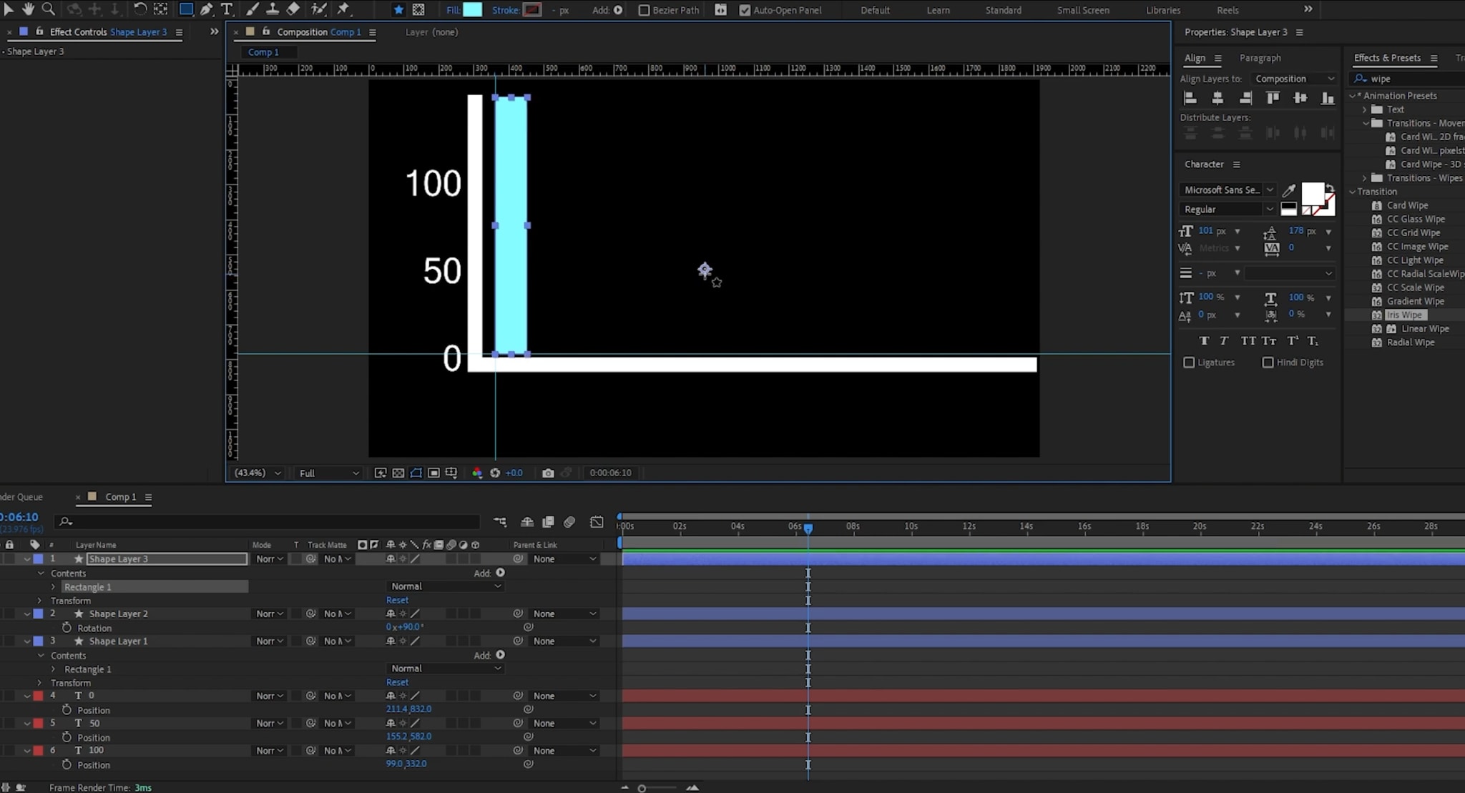Select the Zoom tool

click(x=49, y=9)
